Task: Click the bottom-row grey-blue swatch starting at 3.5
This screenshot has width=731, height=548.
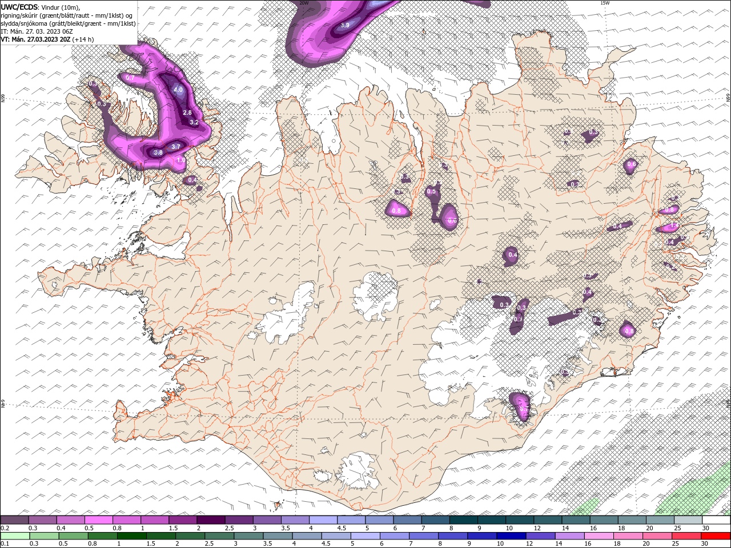Action: [x=278, y=536]
